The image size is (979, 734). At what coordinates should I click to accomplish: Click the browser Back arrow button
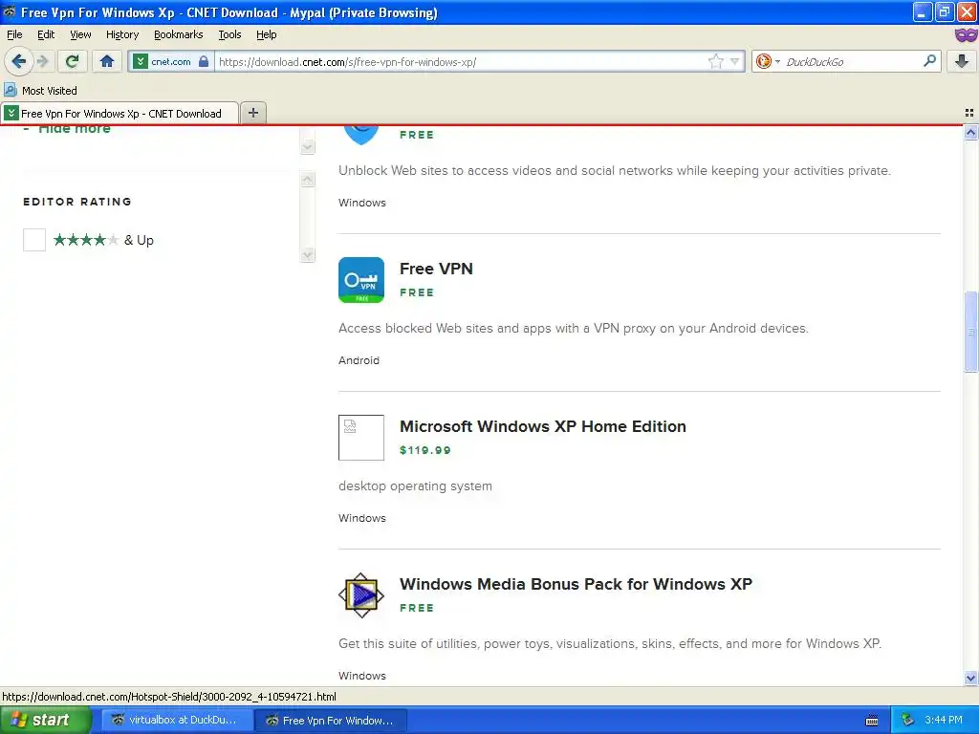19,61
